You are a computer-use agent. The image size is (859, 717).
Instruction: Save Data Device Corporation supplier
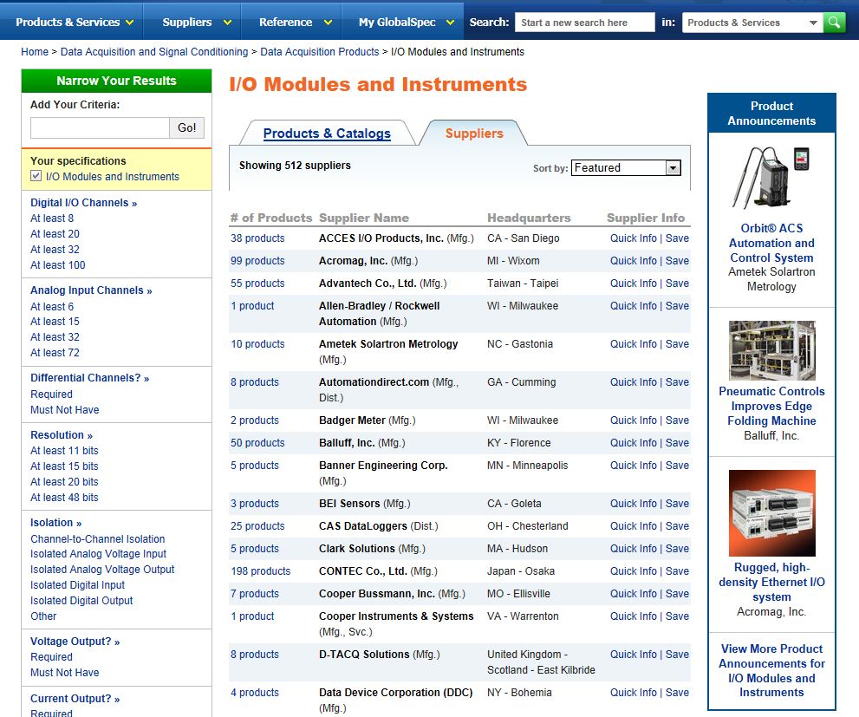pos(677,693)
